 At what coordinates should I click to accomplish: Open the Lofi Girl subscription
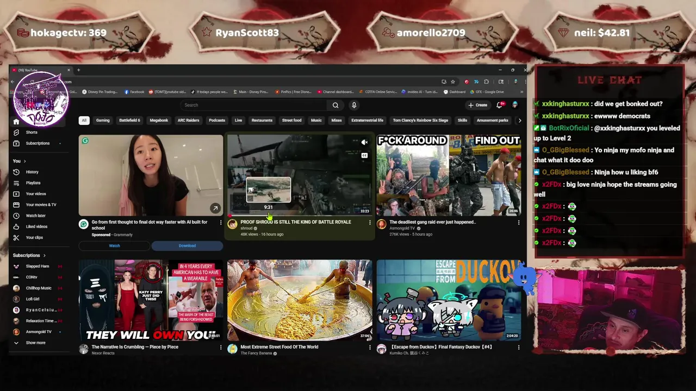pyautogui.click(x=33, y=299)
